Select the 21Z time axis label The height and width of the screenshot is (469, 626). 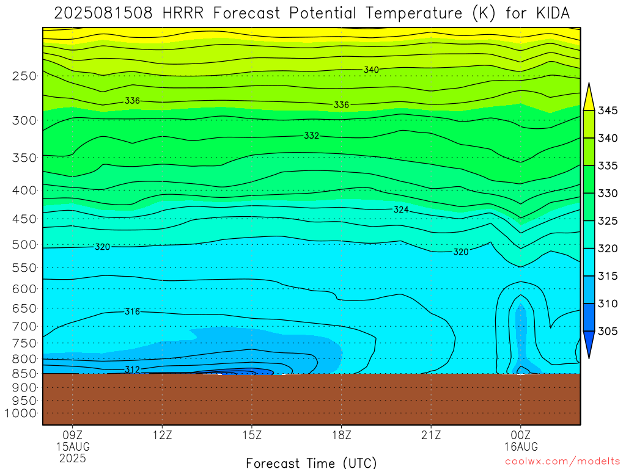431,435
